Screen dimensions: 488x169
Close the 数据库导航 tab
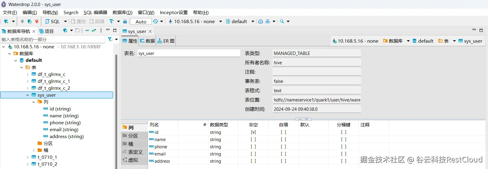(x=34, y=31)
